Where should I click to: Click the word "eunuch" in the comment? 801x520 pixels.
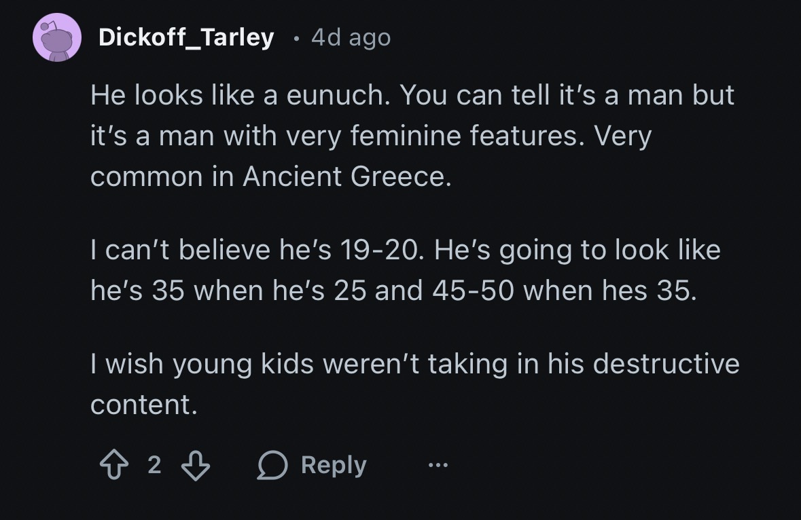click(334, 96)
